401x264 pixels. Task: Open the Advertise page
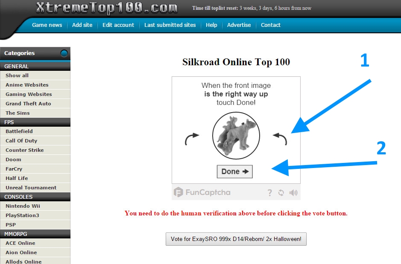pos(239,25)
